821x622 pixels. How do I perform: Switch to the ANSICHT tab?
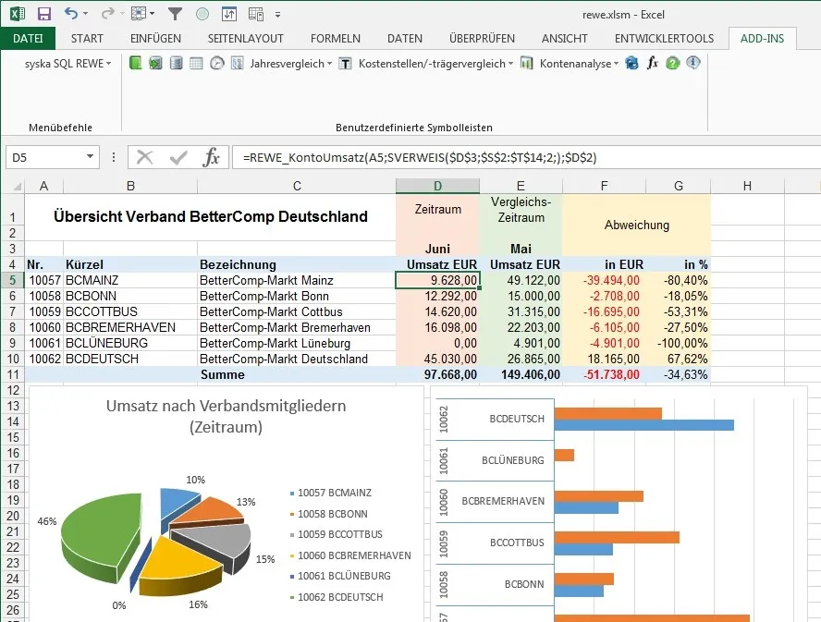click(564, 38)
